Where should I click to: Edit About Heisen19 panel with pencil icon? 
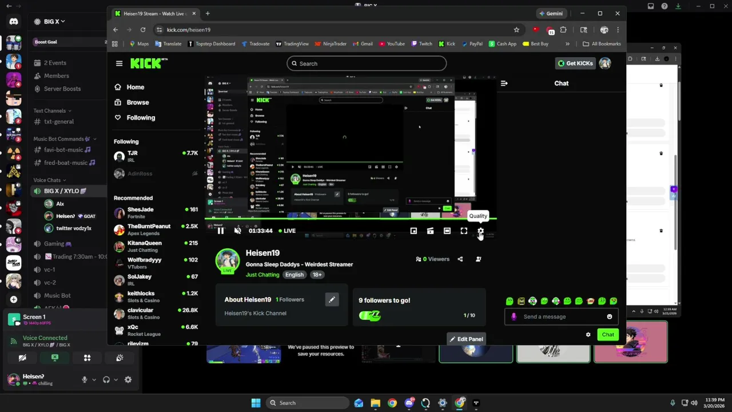(332, 299)
